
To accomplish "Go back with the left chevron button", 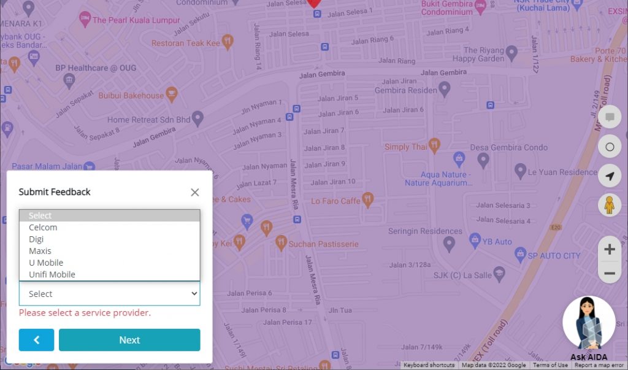I will tap(36, 340).
